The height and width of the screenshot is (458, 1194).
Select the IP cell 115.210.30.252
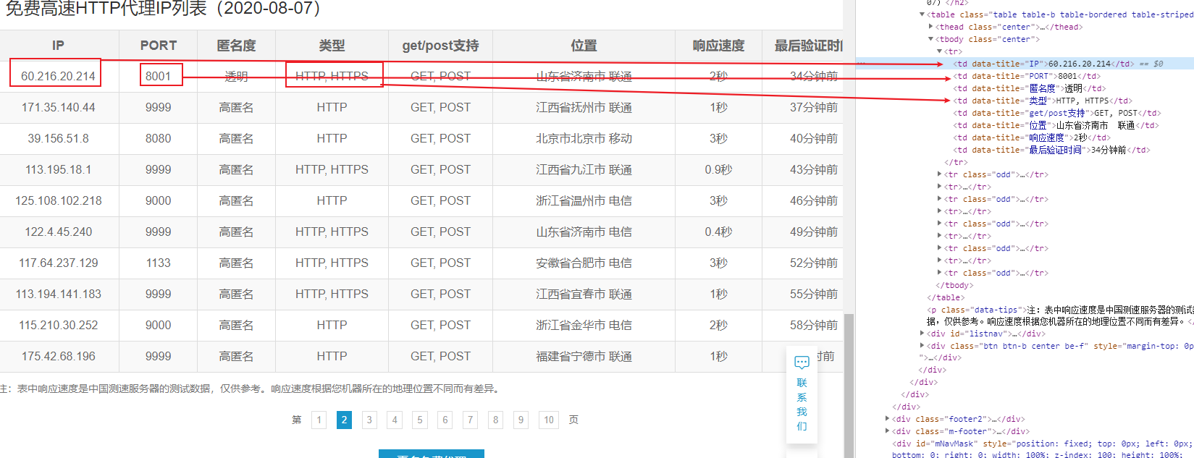pyautogui.click(x=59, y=325)
